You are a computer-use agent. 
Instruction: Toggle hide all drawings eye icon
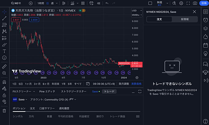click(4, 102)
